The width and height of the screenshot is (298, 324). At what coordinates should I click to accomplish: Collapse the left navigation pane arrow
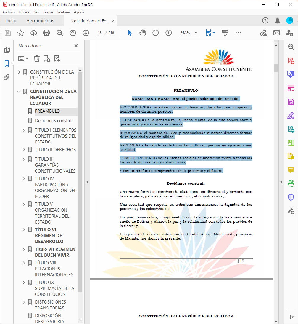(87, 182)
